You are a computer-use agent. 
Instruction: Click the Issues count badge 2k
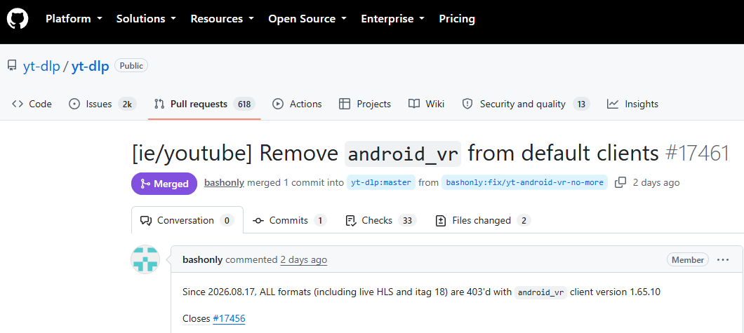pos(127,104)
